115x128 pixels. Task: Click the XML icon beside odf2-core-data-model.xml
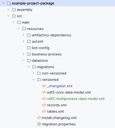[x=44, y=92]
